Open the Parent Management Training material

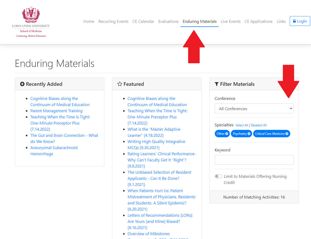56,111
